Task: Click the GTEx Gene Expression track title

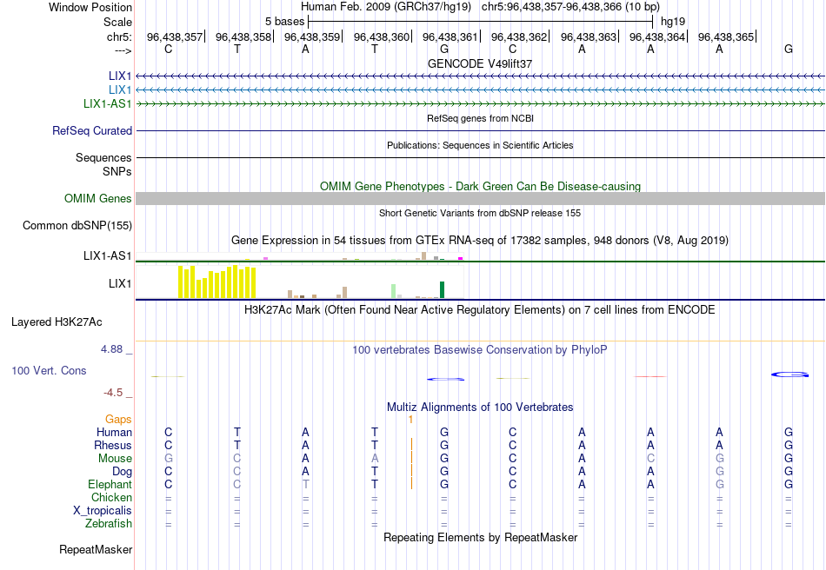Action: tap(480, 241)
